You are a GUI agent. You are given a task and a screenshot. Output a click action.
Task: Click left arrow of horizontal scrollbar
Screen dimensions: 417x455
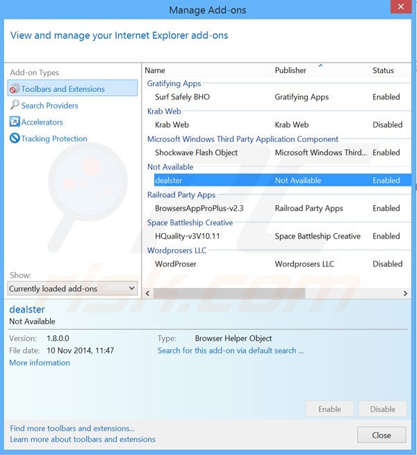147,294
